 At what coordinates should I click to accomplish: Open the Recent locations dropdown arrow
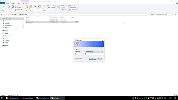click(x=7, y=14)
